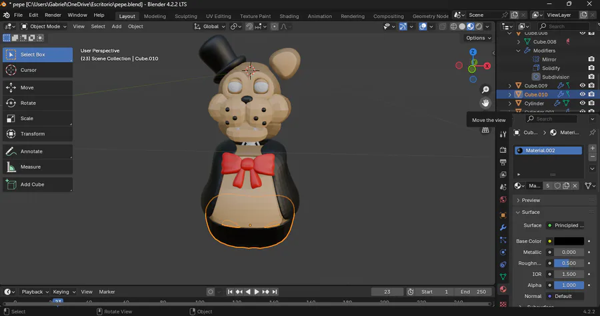Toggle fake user shield for material
The width and height of the screenshot is (600, 316).
click(557, 185)
